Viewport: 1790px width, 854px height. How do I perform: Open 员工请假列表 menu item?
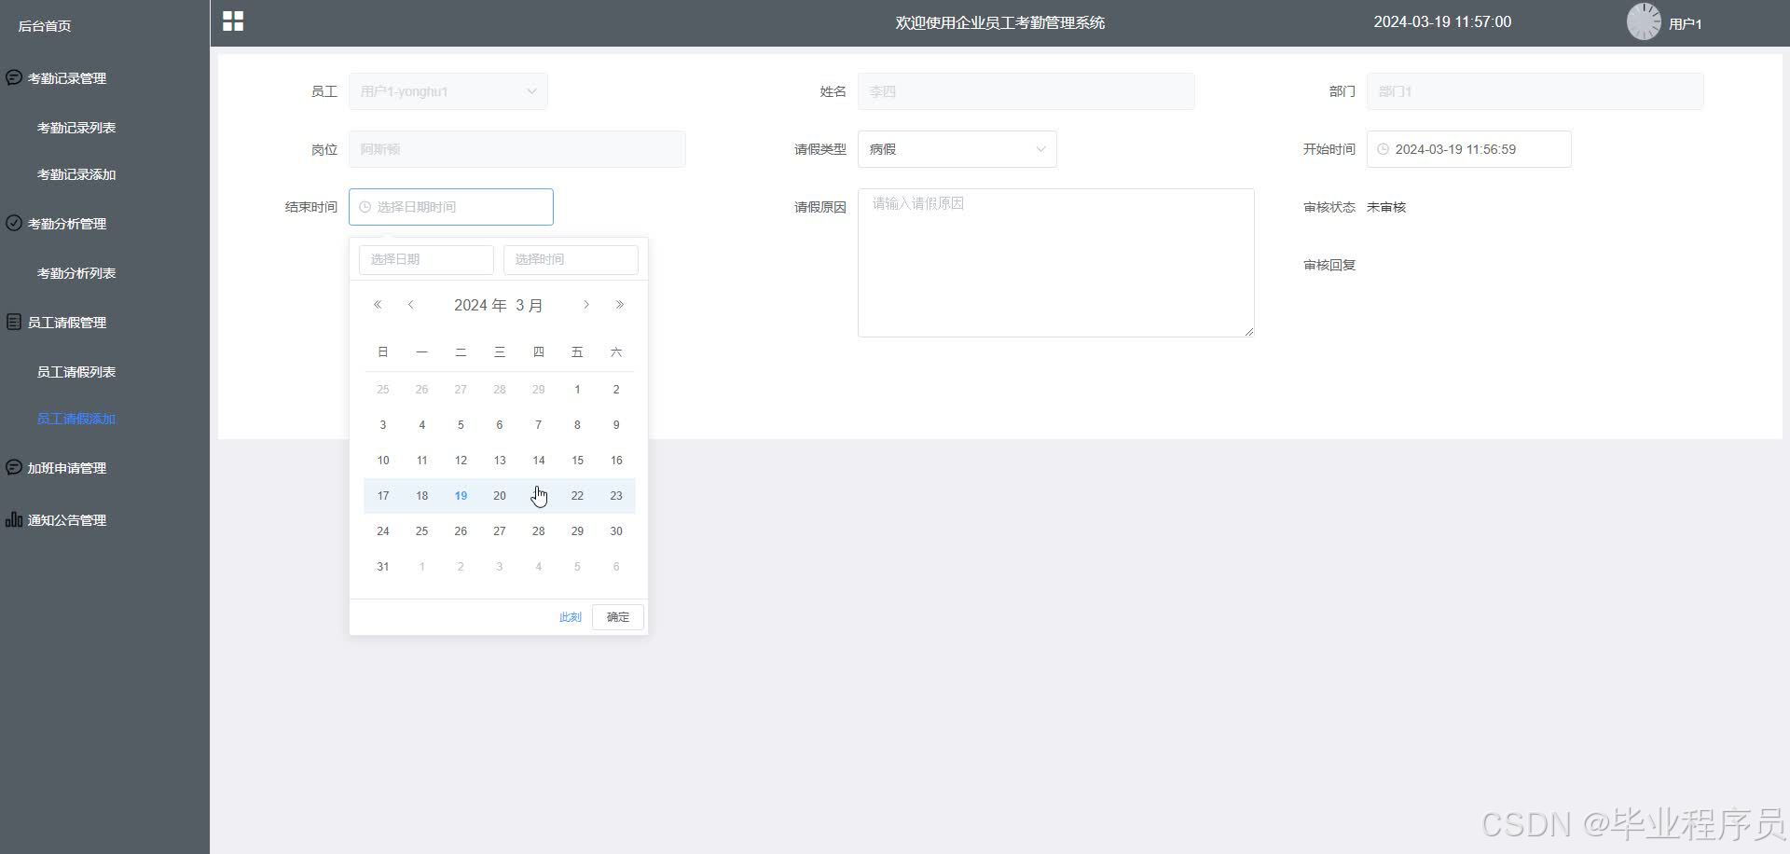pyautogui.click(x=76, y=372)
